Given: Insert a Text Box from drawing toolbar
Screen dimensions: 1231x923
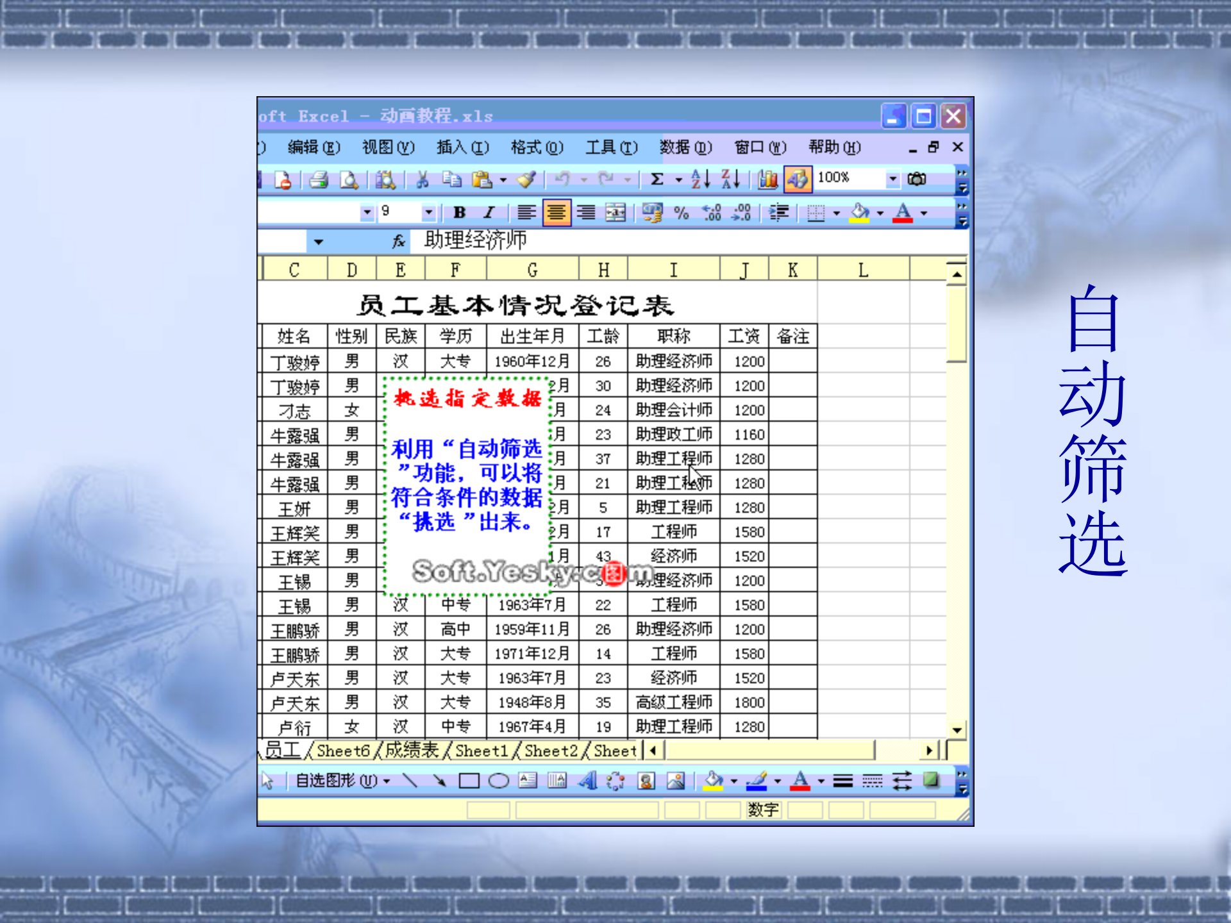Looking at the screenshot, I should [x=528, y=780].
